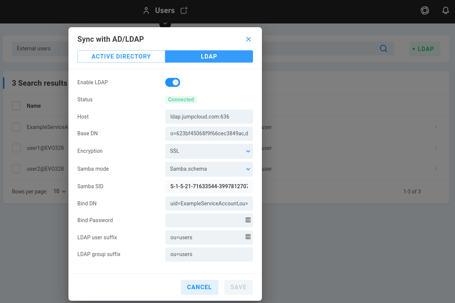455x303 pixels.
Task: Click the External users search field
Action: point(41,48)
